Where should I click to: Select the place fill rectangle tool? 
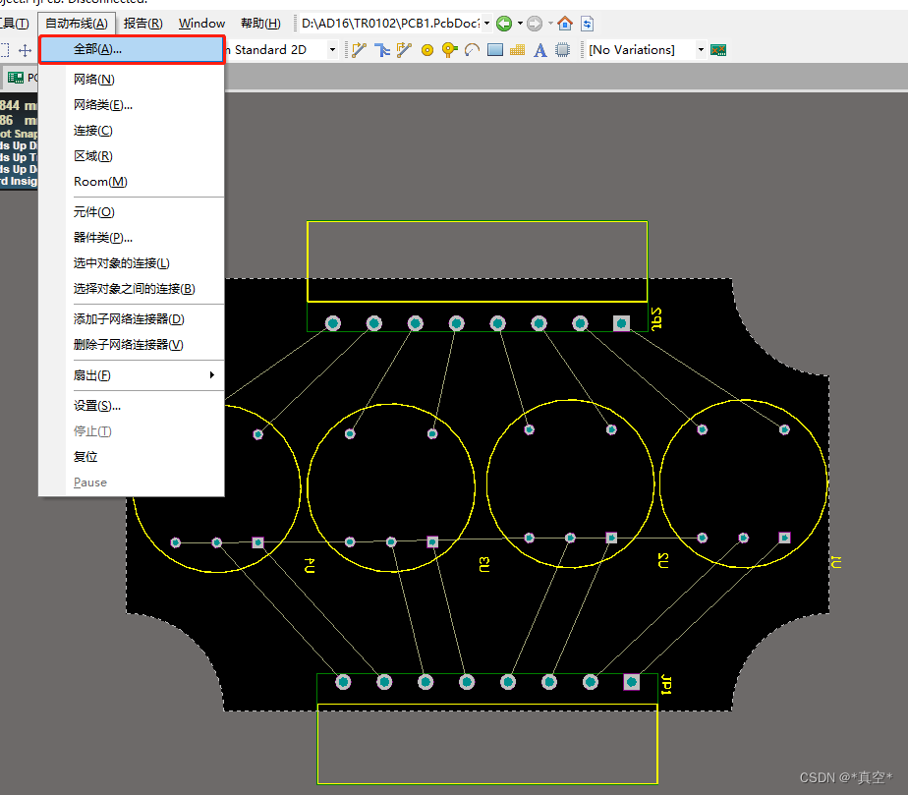[495, 50]
